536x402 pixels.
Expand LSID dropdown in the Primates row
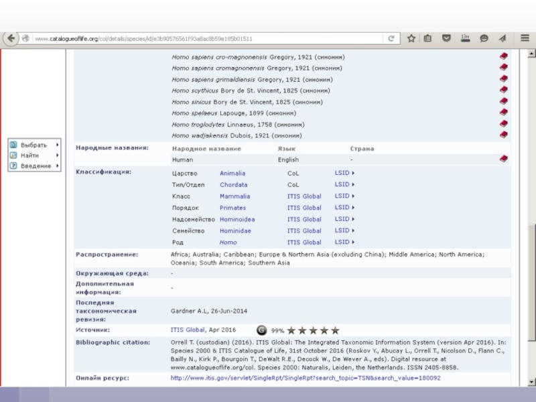tap(344, 208)
